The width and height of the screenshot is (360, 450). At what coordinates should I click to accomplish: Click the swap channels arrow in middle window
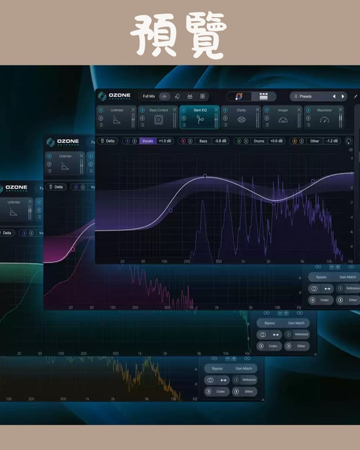[276, 335]
